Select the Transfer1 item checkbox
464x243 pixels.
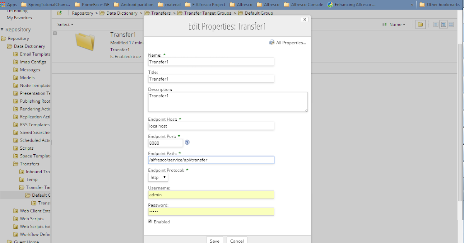[x=55, y=33]
